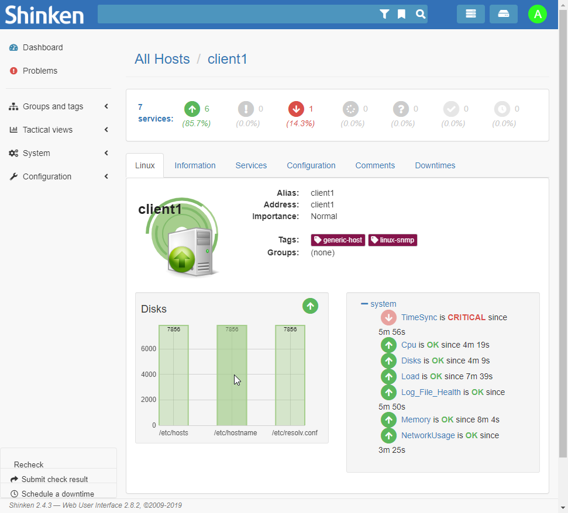
Task: Open the 7 services link
Action: click(156, 113)
